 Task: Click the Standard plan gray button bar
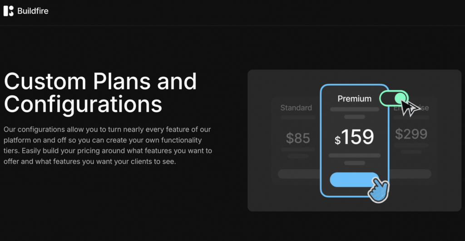pos(299,174)
